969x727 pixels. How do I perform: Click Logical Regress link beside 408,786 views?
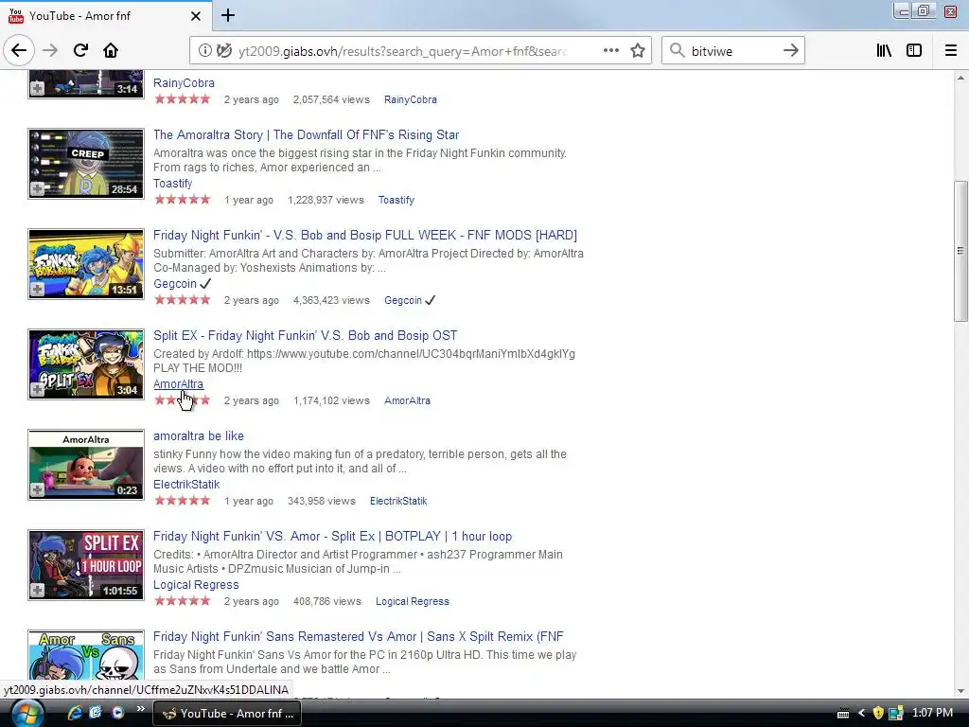click(413, 601)
